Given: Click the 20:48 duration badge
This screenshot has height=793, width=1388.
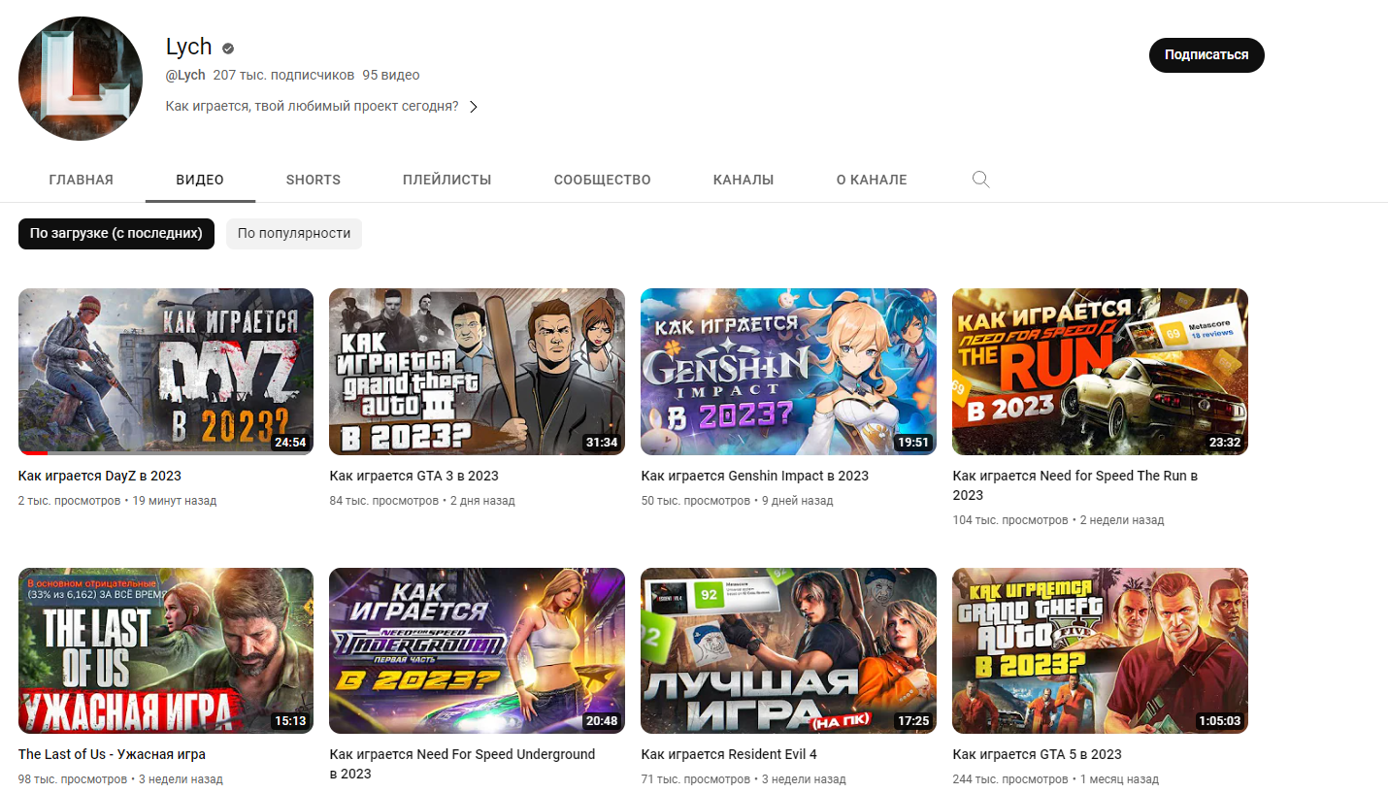Looking at the screenshot, I should [x=602, y=721].
